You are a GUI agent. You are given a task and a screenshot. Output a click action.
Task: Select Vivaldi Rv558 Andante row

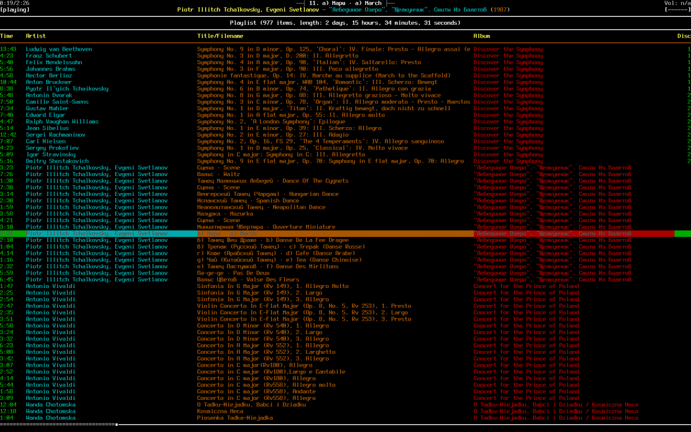click(345, 391)
